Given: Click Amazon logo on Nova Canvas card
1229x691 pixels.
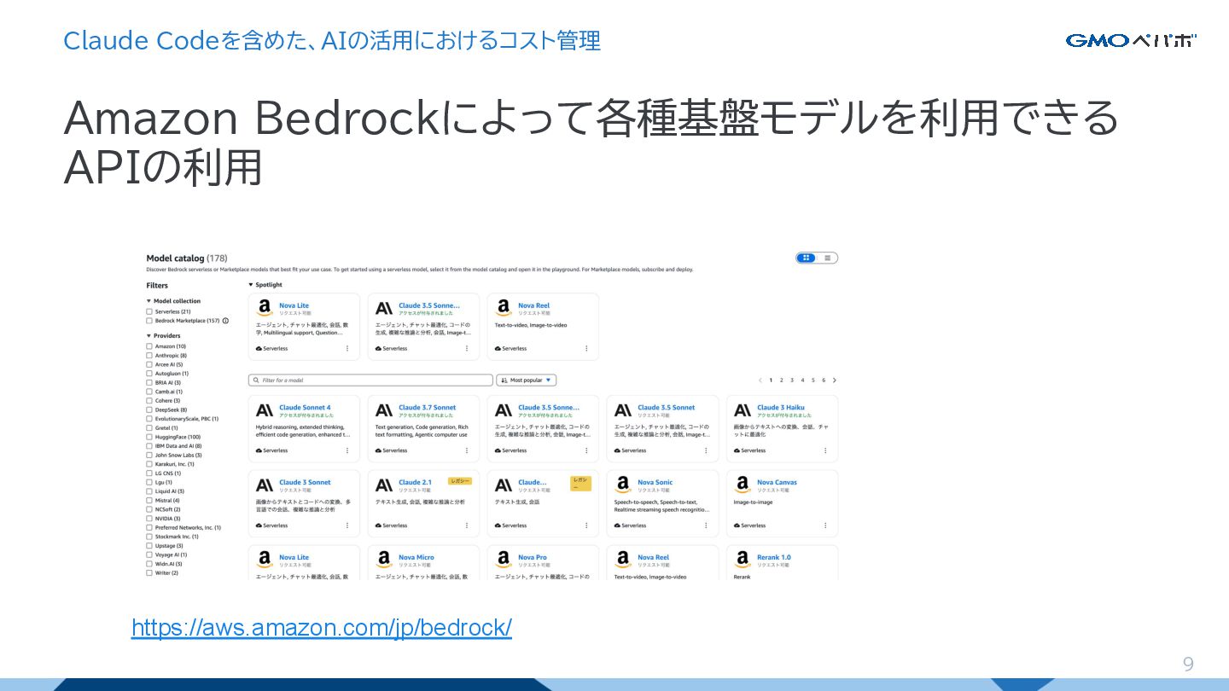Looking at the screenshot, I should pos(743,485).
